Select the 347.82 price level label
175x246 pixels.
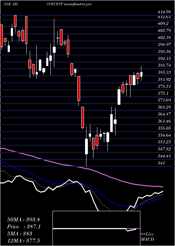coord(164,149)
